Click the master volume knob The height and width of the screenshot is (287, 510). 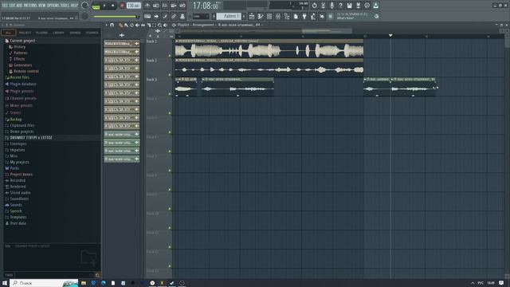85,6
